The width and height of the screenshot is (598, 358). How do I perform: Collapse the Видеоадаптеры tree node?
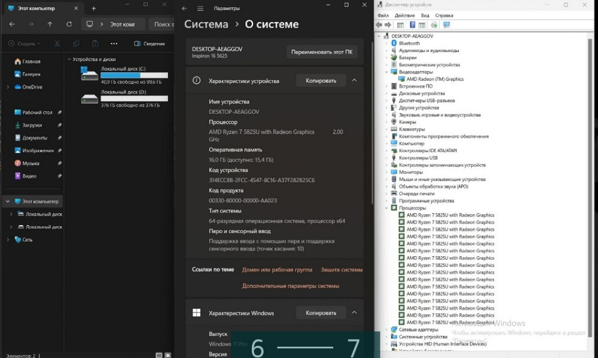(x=386, y=72)
